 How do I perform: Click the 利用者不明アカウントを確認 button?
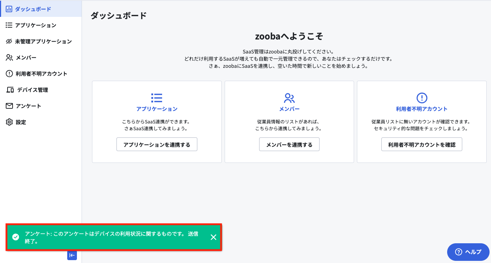(422, 144)
